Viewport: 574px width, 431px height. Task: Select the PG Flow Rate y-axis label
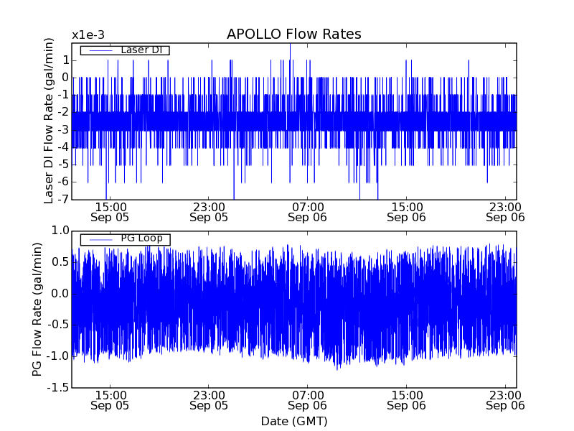(x=37, y=309)
